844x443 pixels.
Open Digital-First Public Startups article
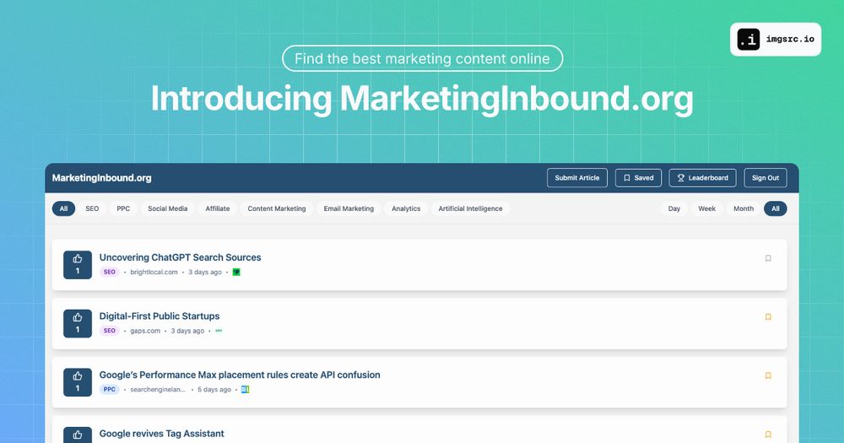click(160, 316)
